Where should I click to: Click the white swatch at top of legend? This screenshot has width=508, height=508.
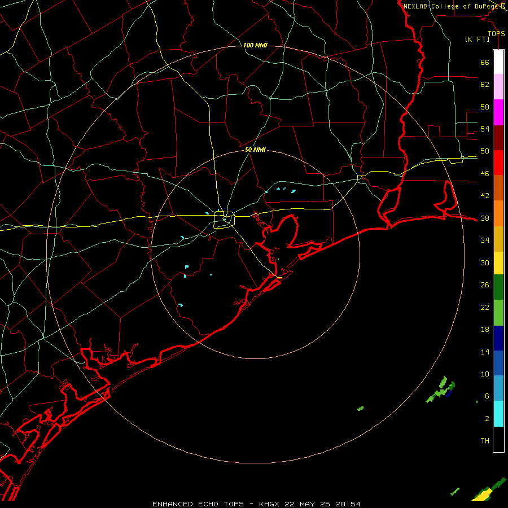(x=498, y=62)
